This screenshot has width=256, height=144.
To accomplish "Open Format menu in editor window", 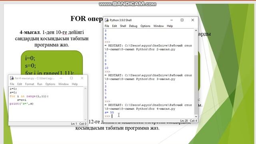I will pos(30,84).
